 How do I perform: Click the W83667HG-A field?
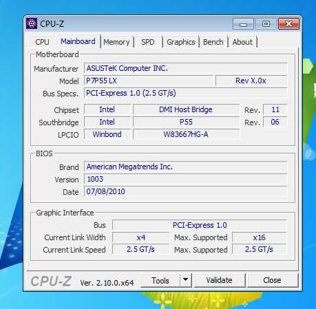click(186, 134)
